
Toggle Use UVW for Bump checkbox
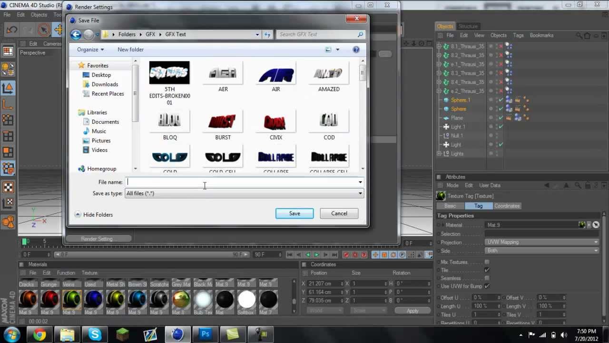pos(487,286)
